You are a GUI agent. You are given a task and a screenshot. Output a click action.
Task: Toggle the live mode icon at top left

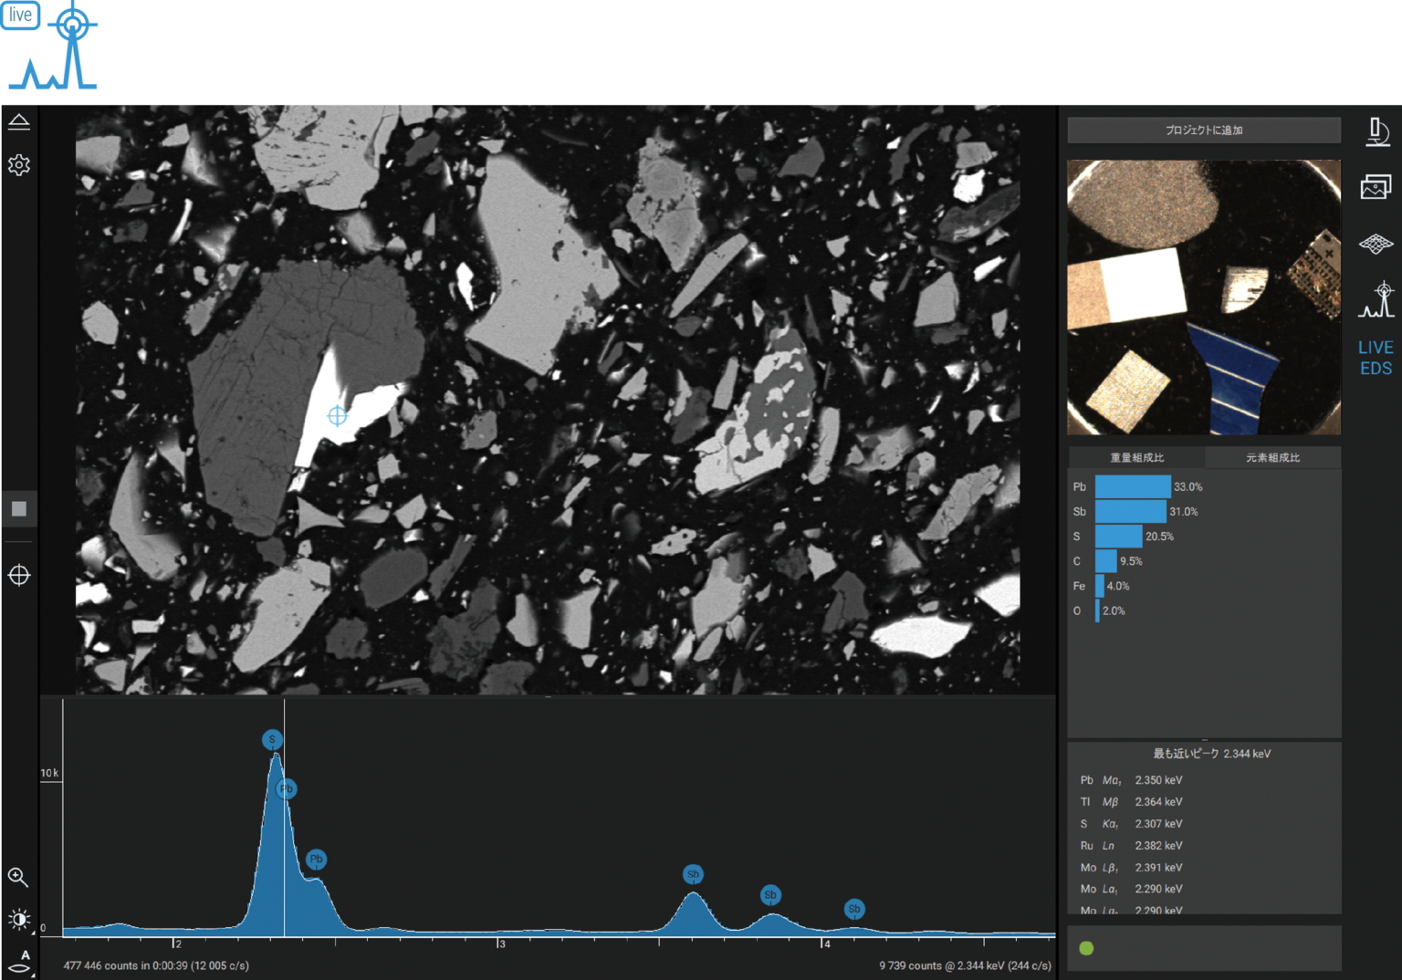click(x=20, y=15)
